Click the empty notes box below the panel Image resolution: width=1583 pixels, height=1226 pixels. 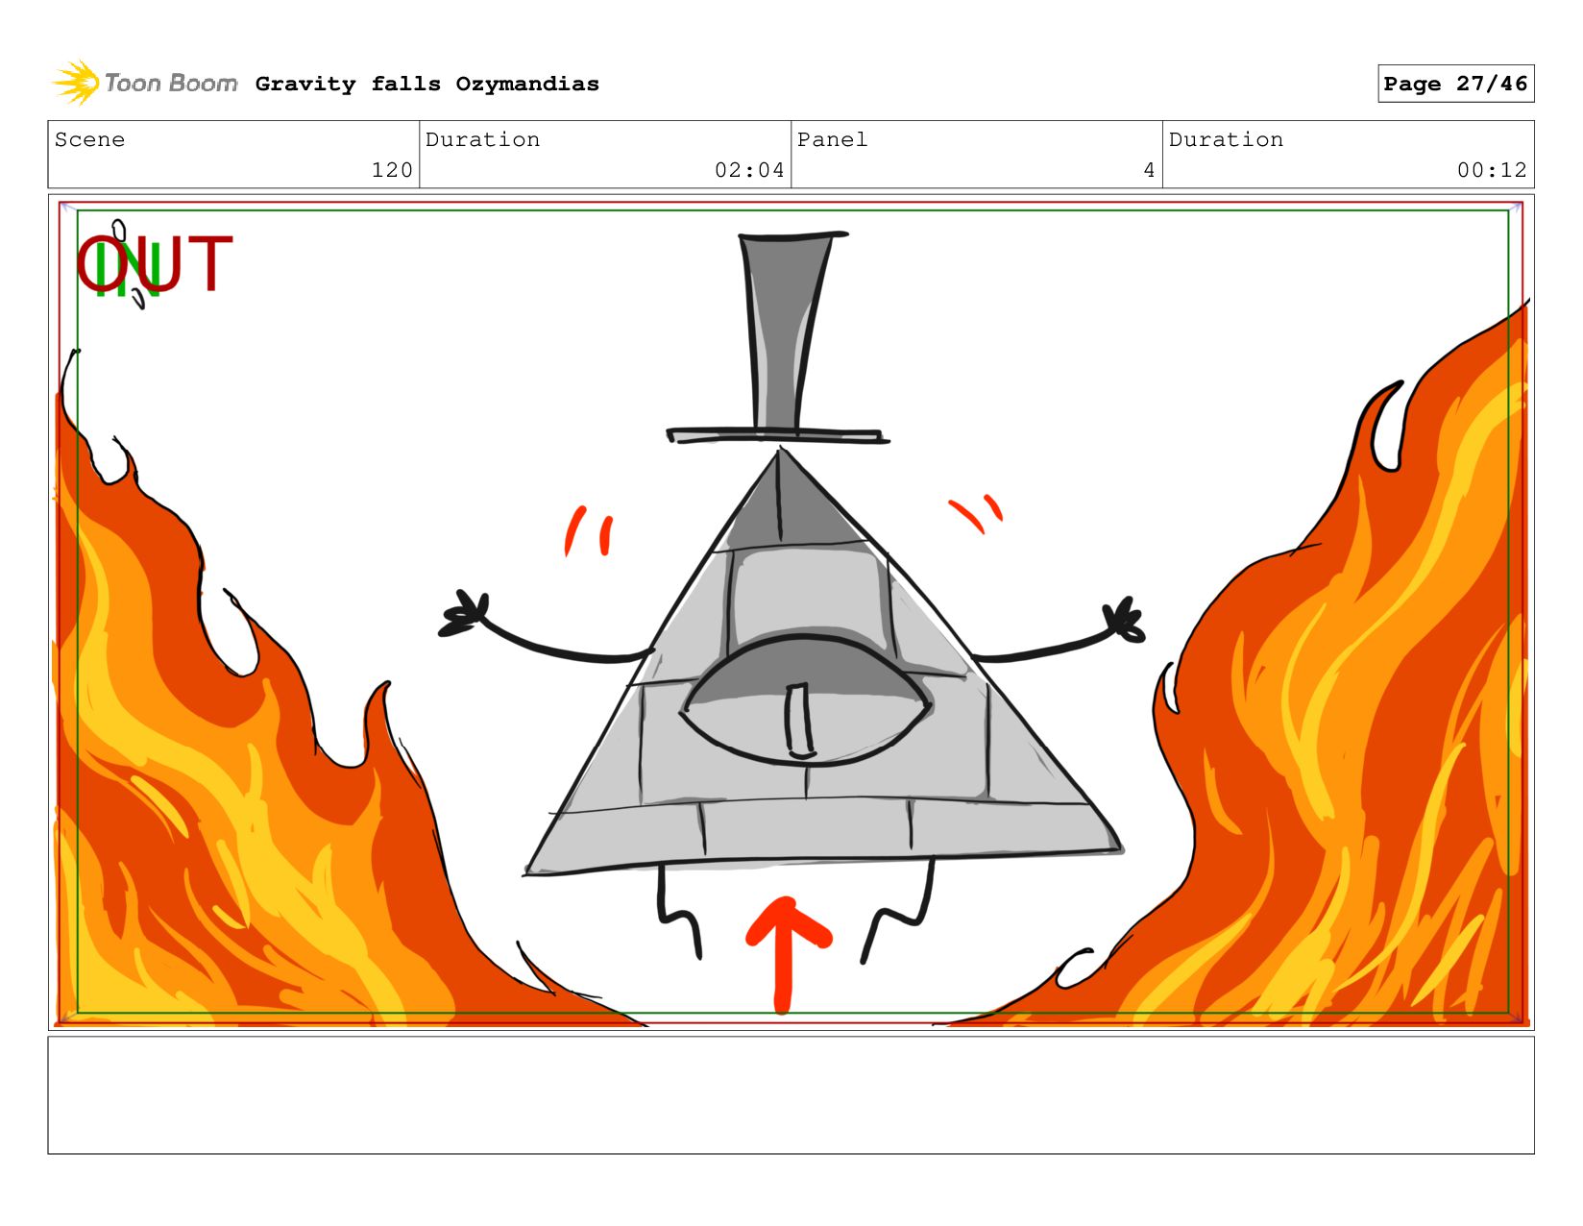click(791, 1094)
